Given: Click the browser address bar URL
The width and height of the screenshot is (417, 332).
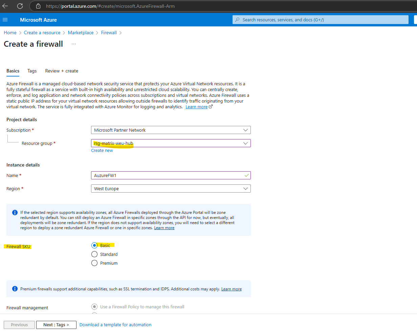Looking at the screenshot, I should pos(110,6).
